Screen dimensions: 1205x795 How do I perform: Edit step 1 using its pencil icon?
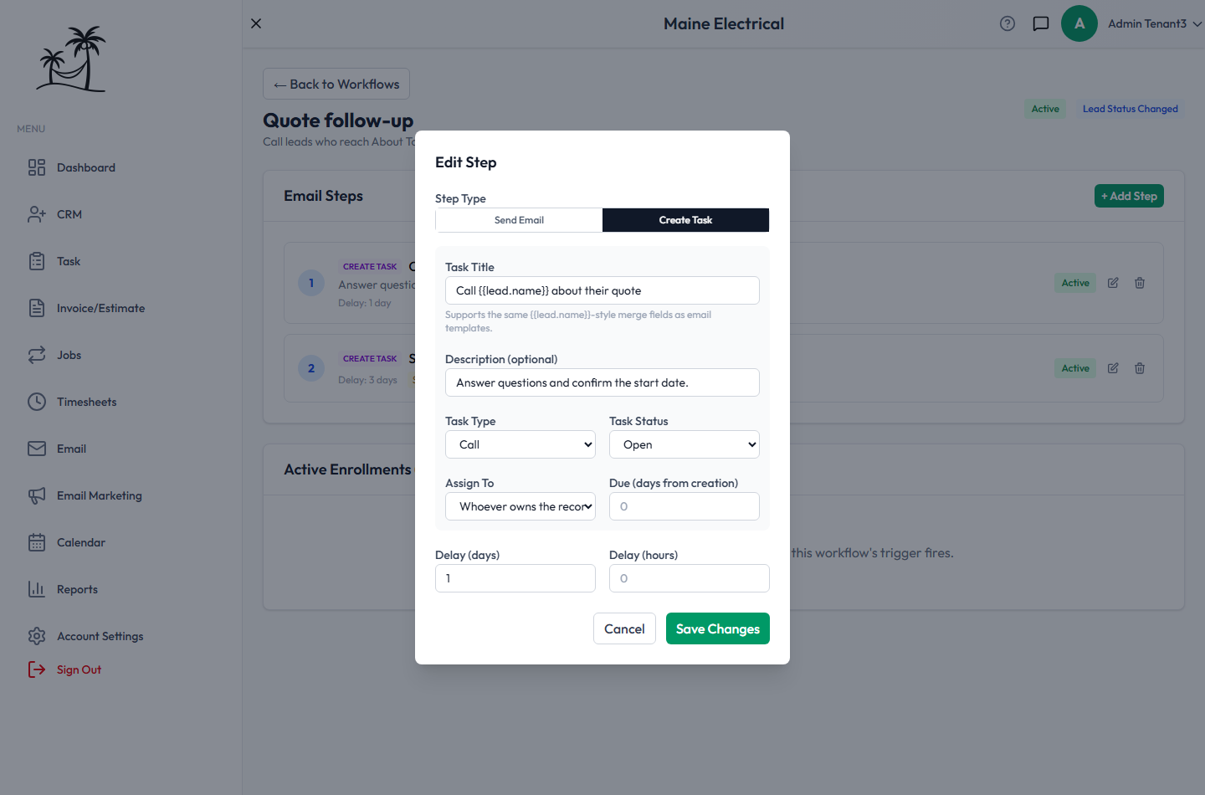coord(1113,283)
